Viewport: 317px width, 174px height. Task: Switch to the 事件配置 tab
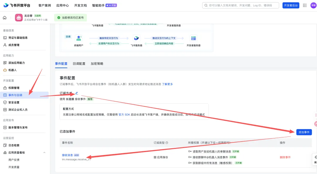pos(61,64)
